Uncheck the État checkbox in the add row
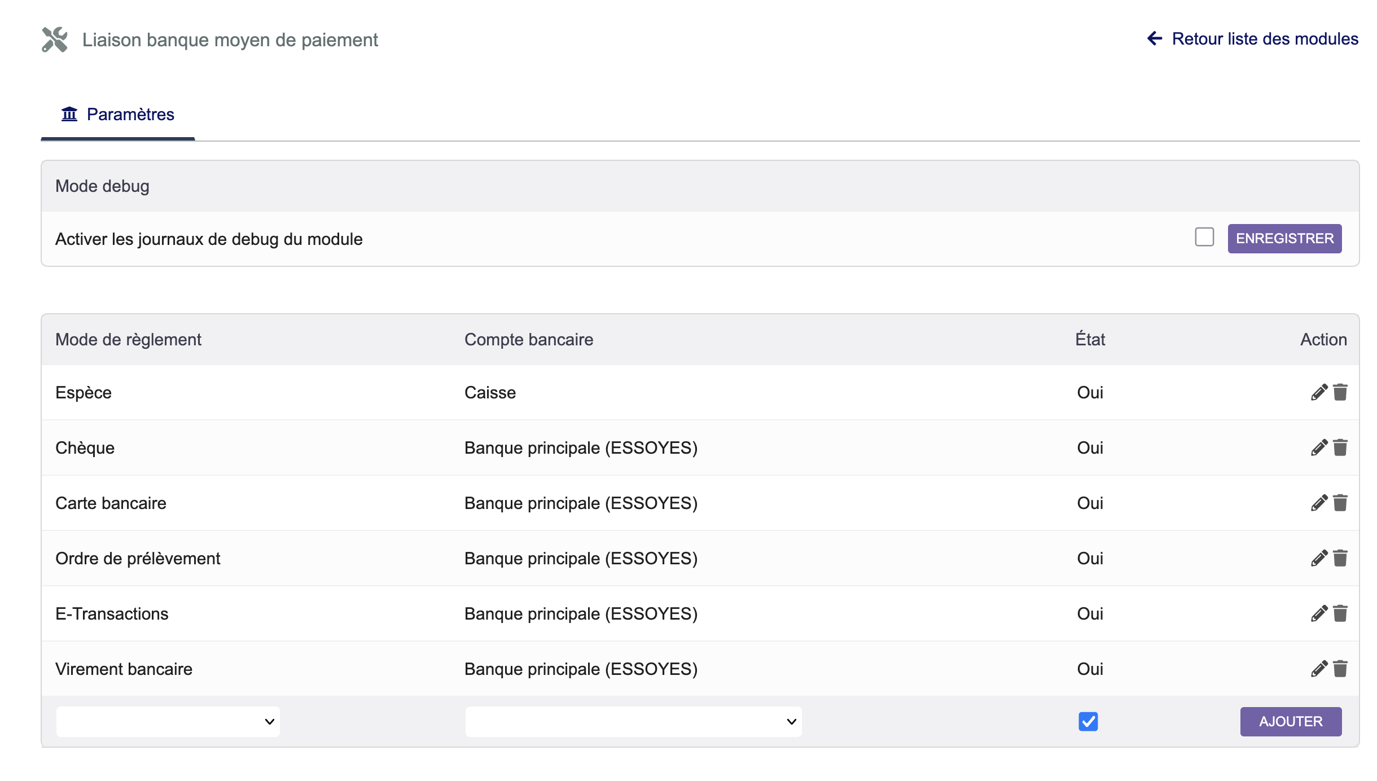Screen dimensions: 1377x781 tap(1088, 721)
